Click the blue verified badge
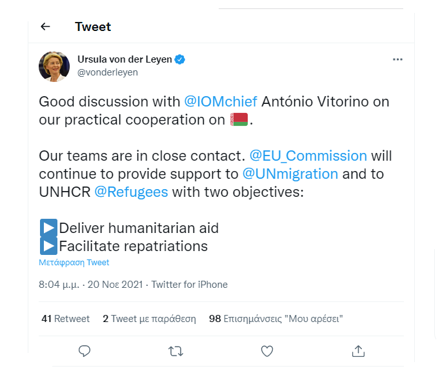 181,59
